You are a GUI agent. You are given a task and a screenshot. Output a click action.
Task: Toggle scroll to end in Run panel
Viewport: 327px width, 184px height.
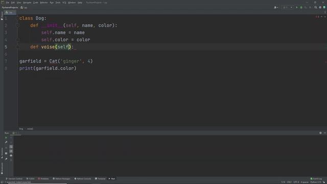point(11,151)
